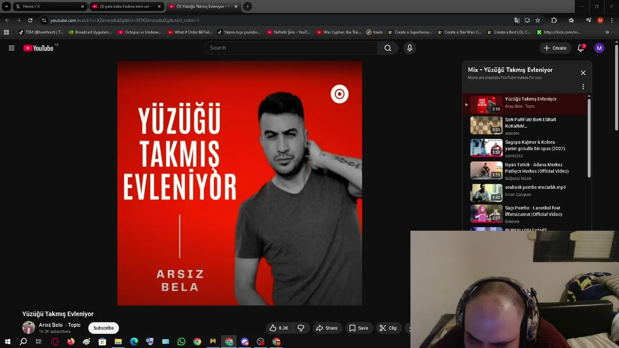Open Octopus vs Underw... bookmark
The width and height of the screenshot is (619, 348).
pyautogui.click(x=140, y=32)
